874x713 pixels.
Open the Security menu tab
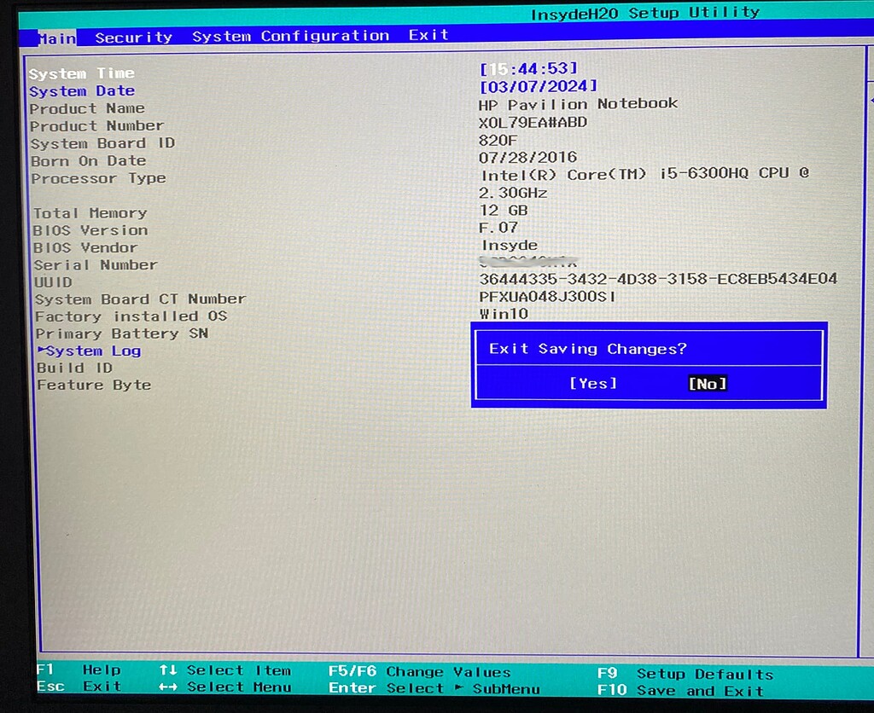click(x=134, y=38)
